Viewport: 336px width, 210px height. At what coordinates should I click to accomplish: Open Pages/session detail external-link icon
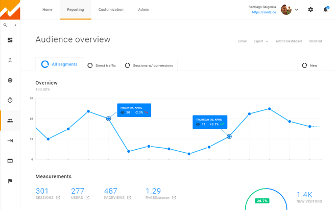point(174,198)
